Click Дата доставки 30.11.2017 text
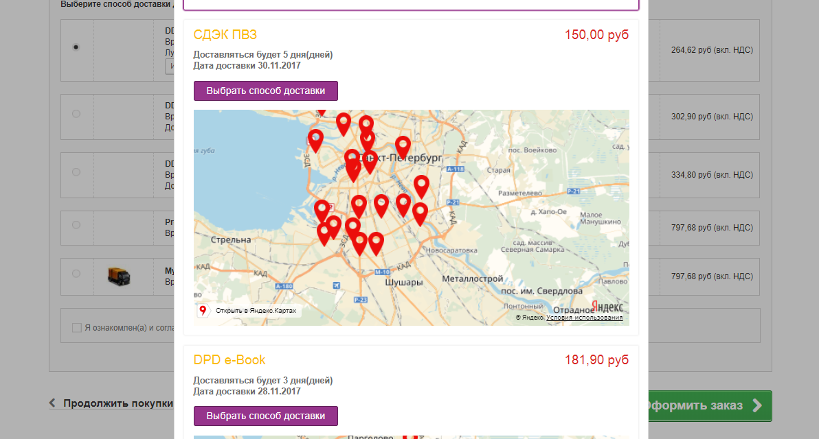 (x=247, y=66)
